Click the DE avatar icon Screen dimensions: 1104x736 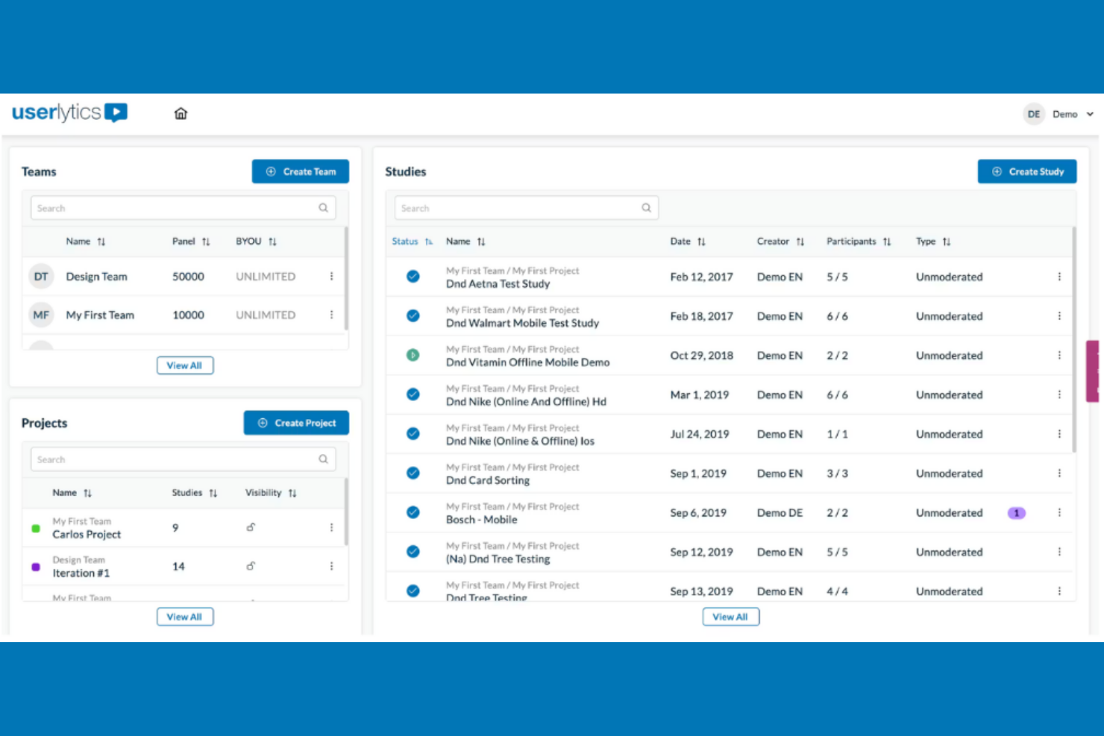coord(1033,114)
